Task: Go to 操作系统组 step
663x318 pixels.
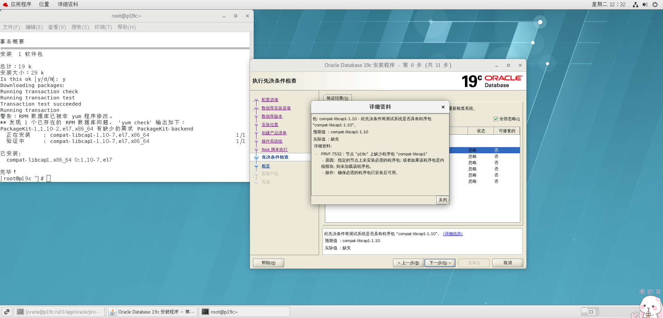Action: point(272,141)
